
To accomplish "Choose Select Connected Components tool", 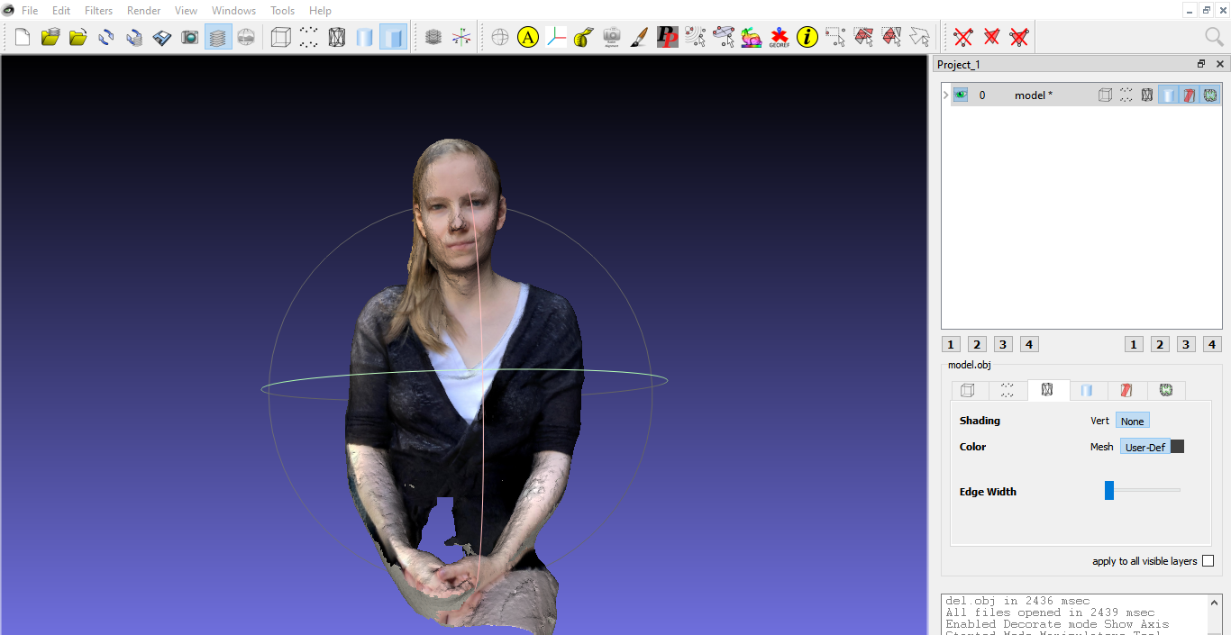I will [x=891, y=37].
